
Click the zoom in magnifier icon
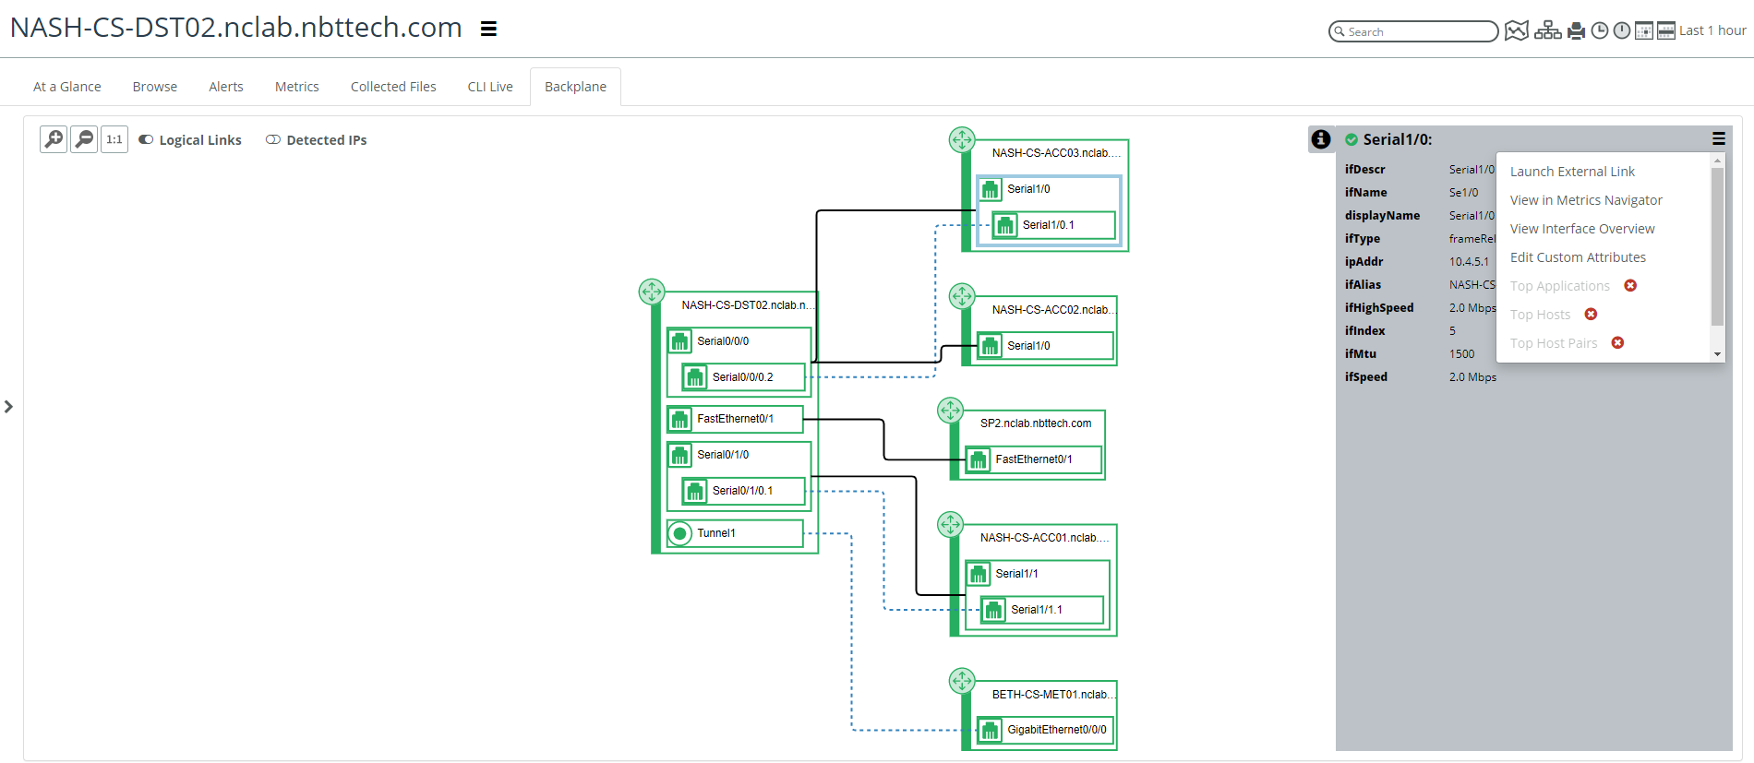click(54, 139)
